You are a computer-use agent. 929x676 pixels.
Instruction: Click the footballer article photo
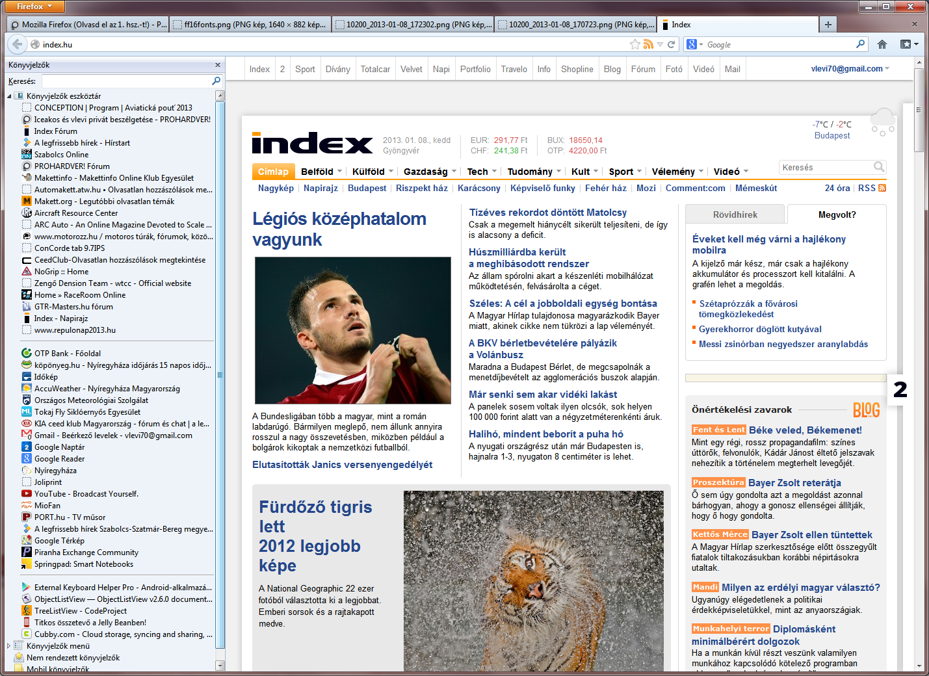[353, 330]
